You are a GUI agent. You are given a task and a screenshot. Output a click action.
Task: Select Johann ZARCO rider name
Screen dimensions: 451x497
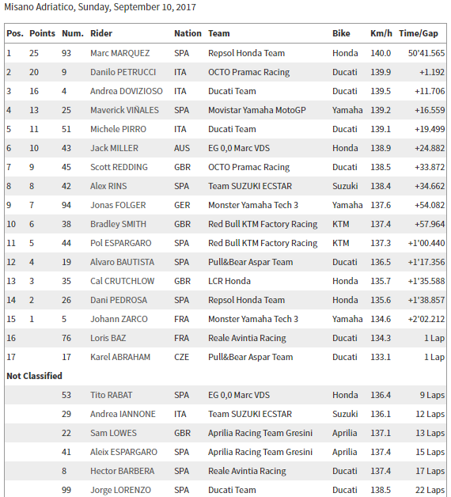[x=119, y=319]
